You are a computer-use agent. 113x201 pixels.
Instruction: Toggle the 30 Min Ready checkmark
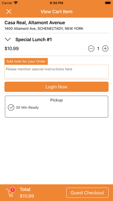(11, 107)
